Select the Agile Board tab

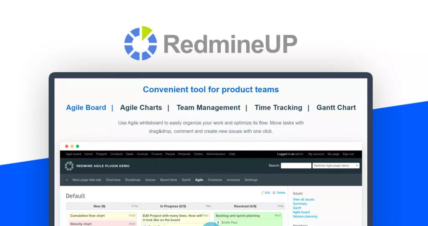[x=86, y=107]
